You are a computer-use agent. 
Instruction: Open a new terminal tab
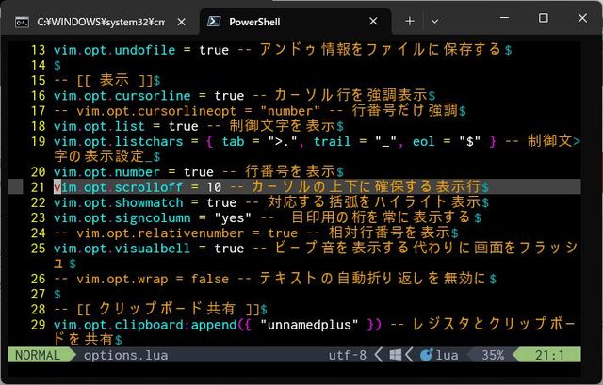point(409,20)
